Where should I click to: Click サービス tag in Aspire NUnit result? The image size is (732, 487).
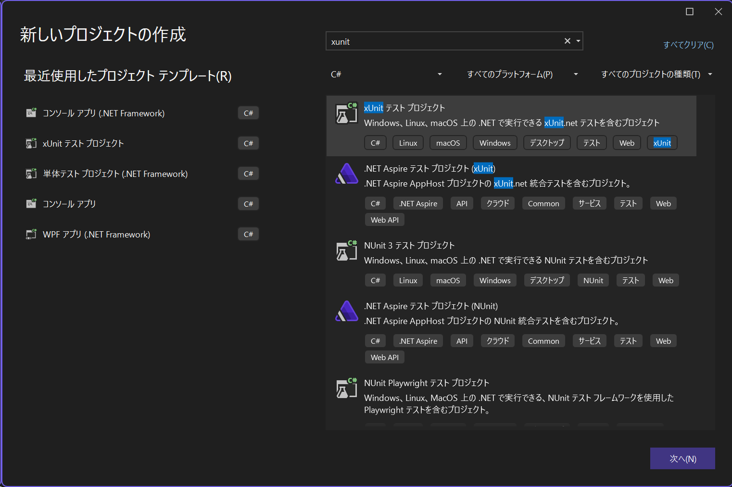tap(590, 341)
